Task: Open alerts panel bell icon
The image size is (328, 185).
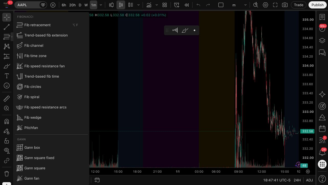Action: (x=322, y=152)
